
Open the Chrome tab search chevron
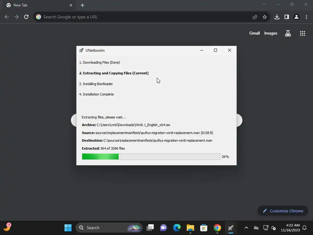coord(264,4)
